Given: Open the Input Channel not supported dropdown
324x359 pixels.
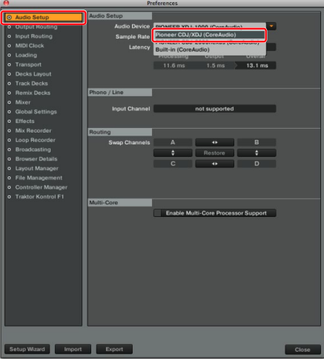Looking at the screenshot, I should click(214, 109).
